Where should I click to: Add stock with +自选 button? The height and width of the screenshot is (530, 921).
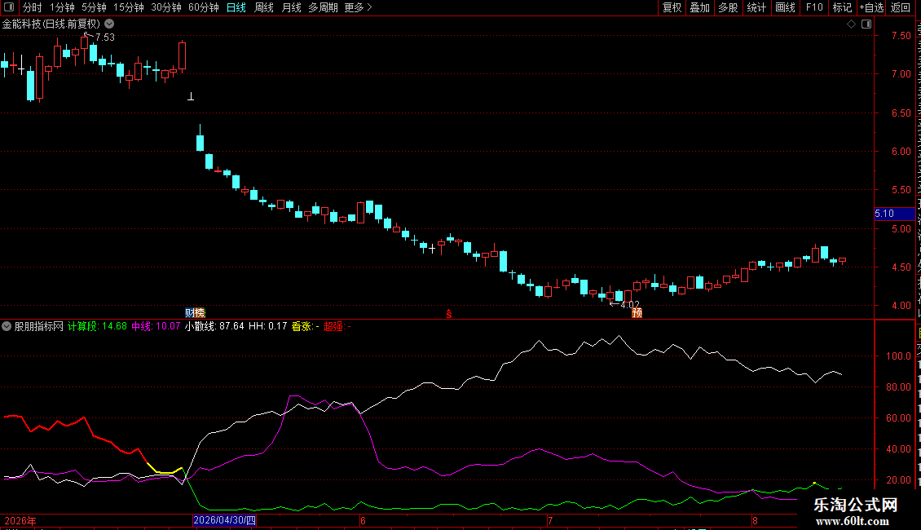click(x=871, y=7)
